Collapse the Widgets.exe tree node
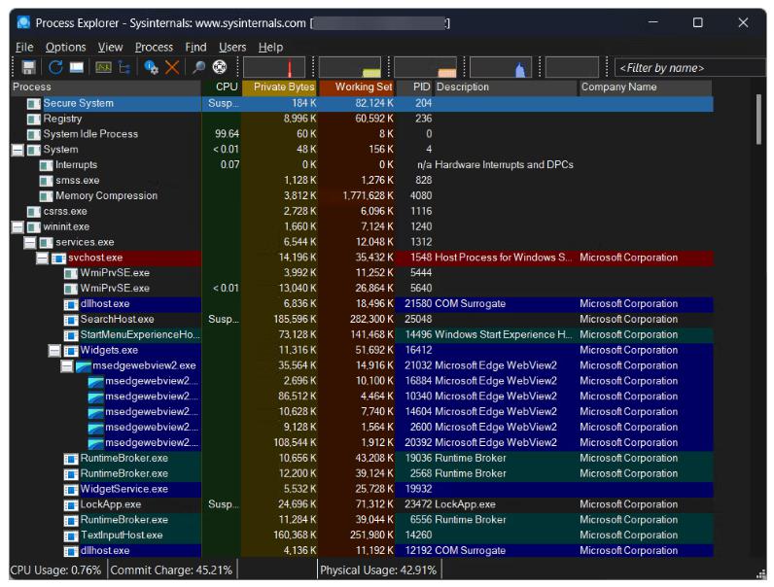The height and width of the screenshot is (587, 774). 54,350
